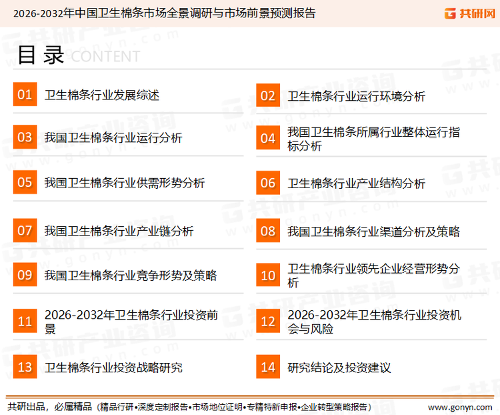This screenshot has width=500, height=415.
Task: Click the orange 01 chapter number box
Action: pyautogui.click(x=25, y=94)
